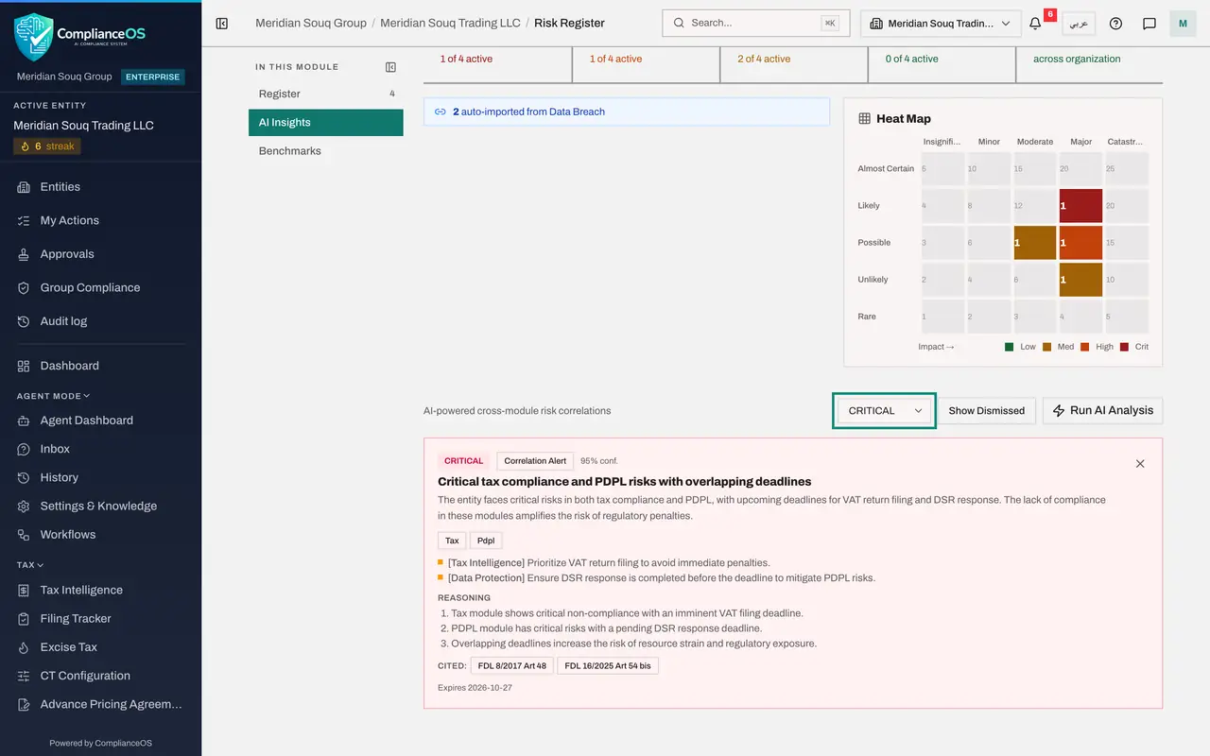
Task: Open the Register module tab
Action: click(x=326, y=94)
